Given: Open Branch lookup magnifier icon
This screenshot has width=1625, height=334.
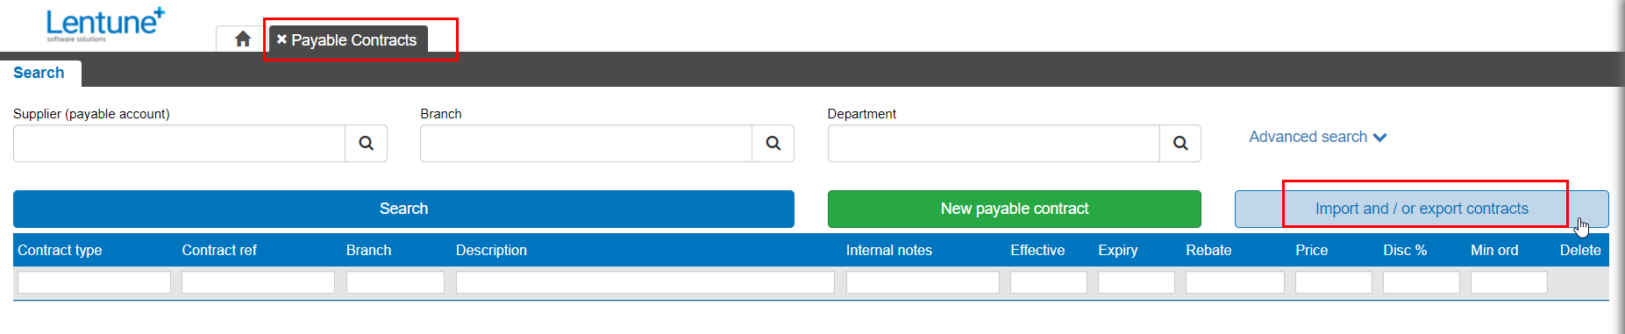Looking at the screenshot, I should (x=773, y=143).
